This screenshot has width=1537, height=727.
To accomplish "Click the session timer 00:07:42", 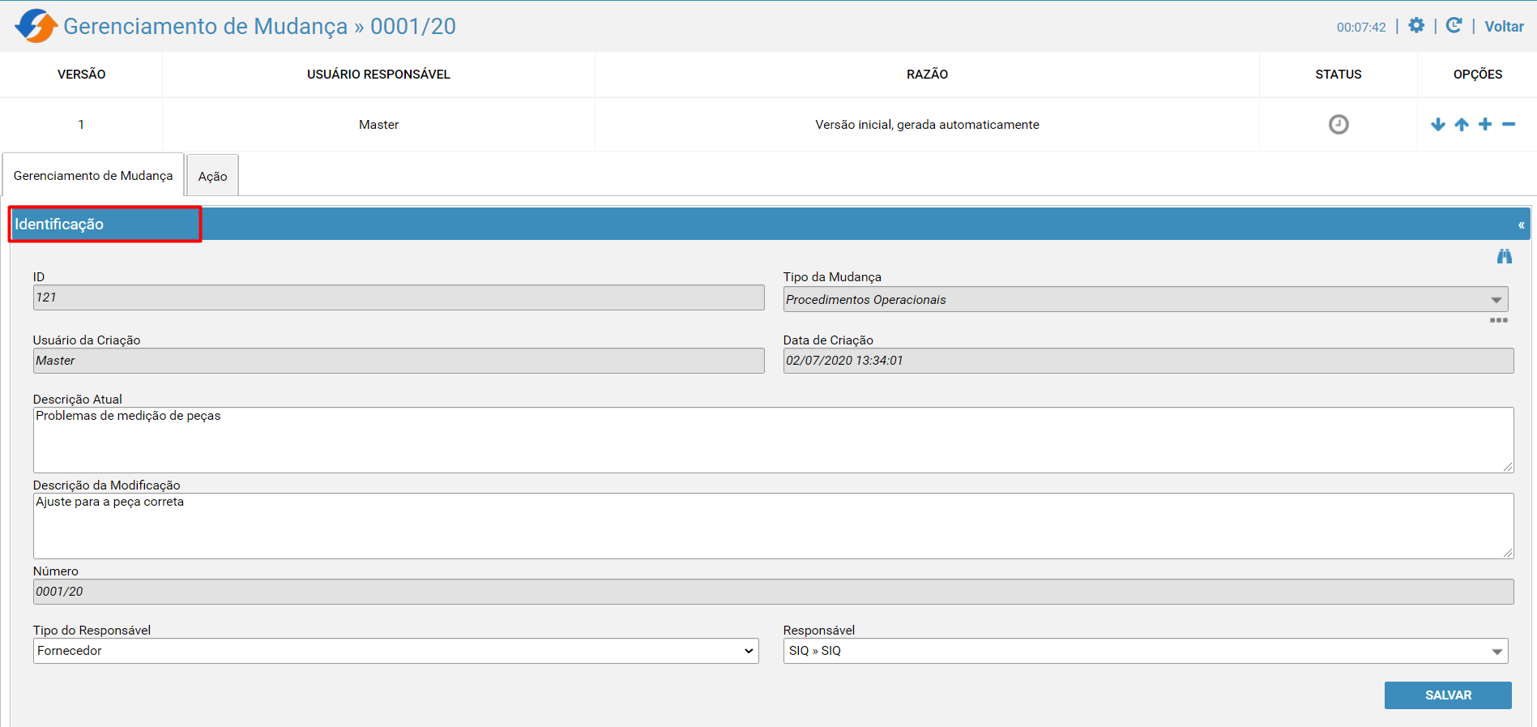I will (x=1361, y=27).
